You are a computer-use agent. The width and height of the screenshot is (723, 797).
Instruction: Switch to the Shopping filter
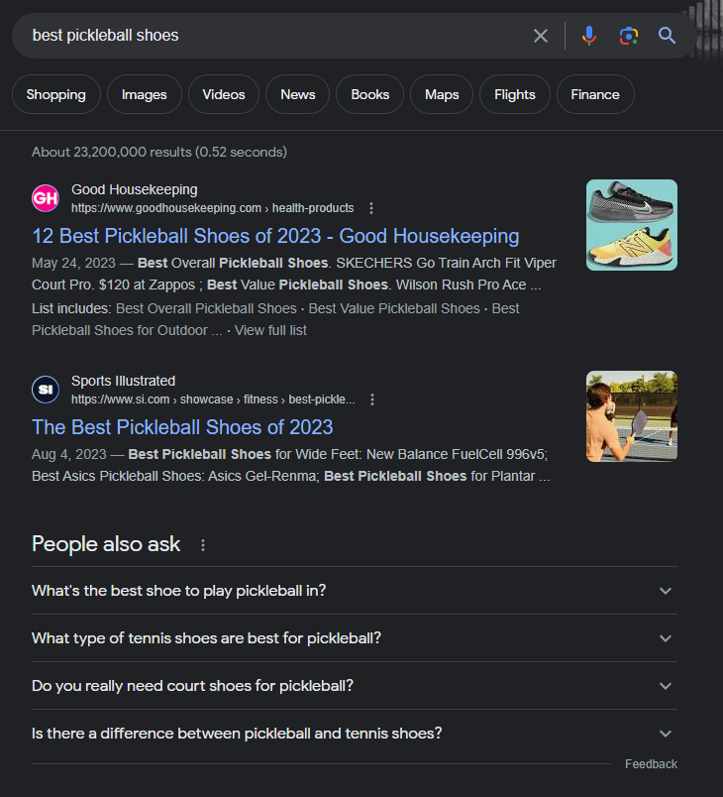(55, 94)
